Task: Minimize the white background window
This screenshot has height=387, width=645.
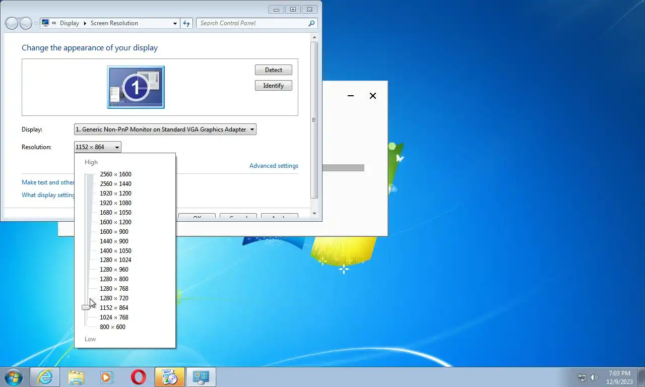Action: [351, 96]
